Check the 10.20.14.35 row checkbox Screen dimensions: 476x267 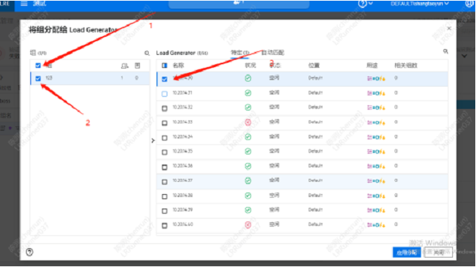pyautogui.click(x=164, y=152)
